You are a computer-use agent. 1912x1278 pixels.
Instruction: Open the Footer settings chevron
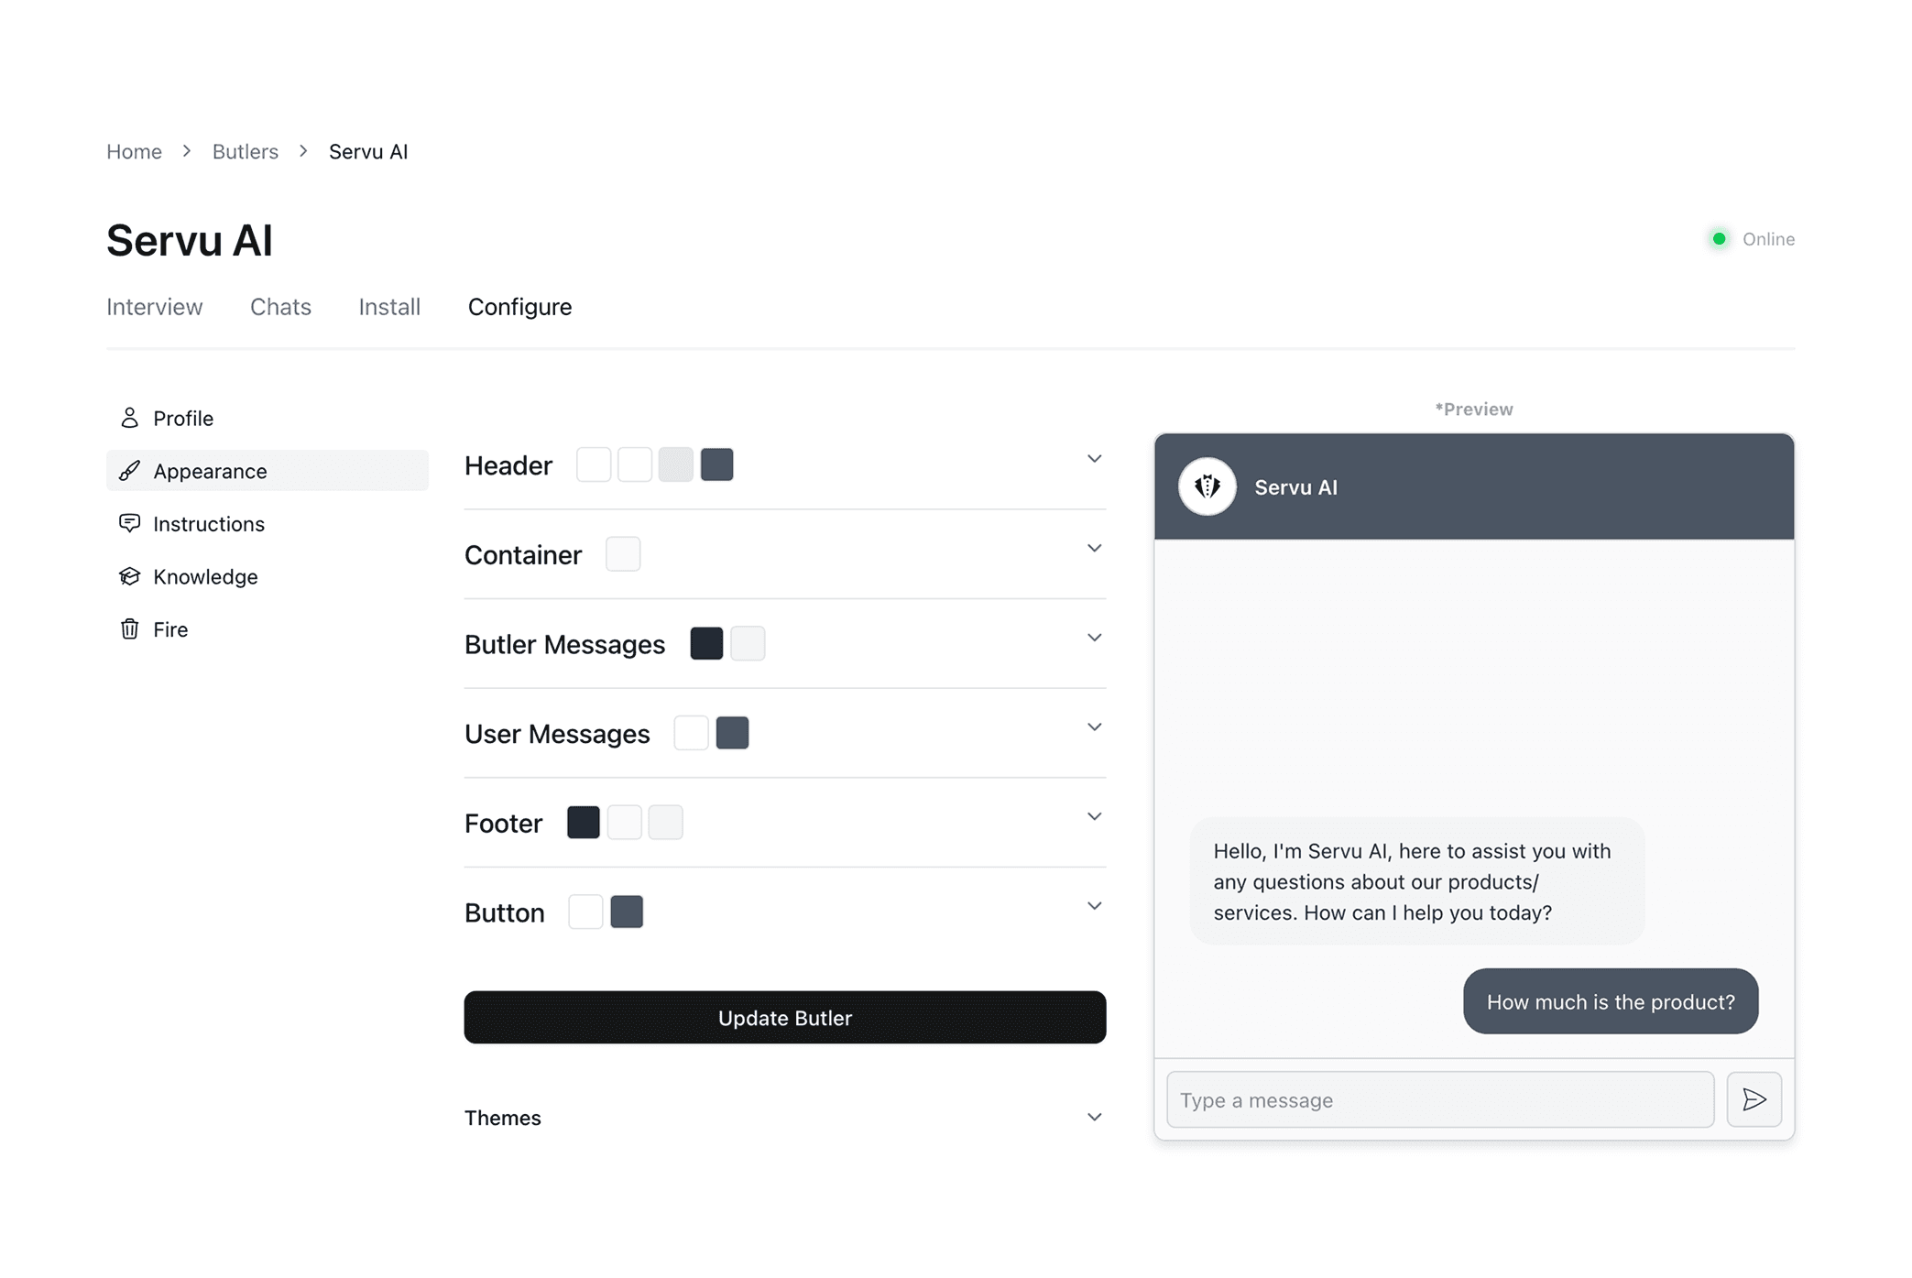(x=1094, y=815)
